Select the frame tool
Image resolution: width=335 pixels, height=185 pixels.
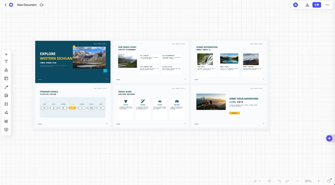(x=6, y=104)
